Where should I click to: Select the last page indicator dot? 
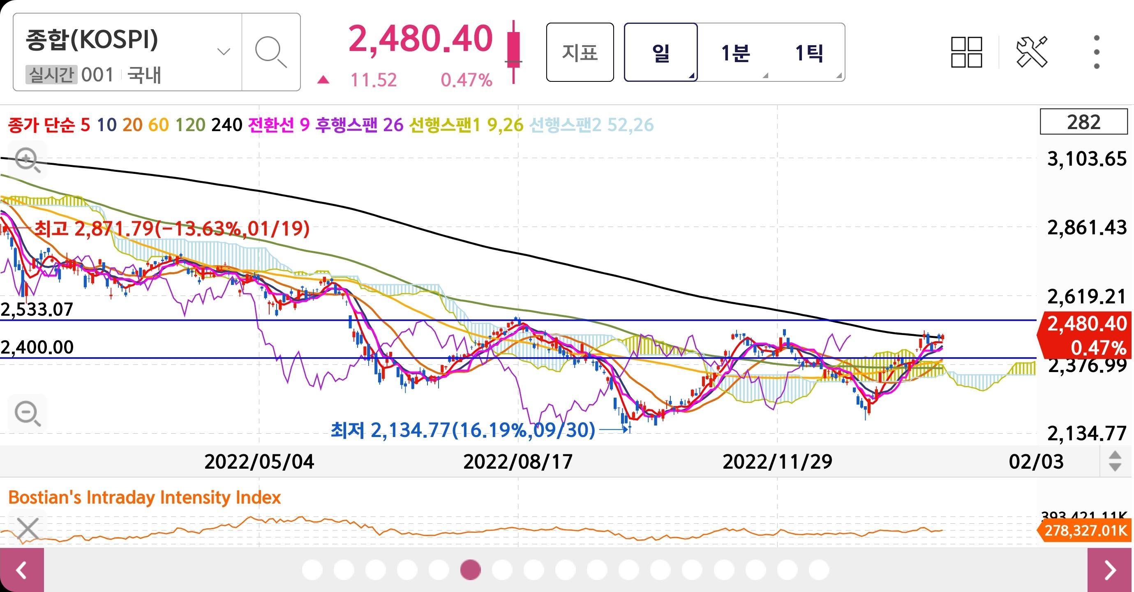click(819, 569)
